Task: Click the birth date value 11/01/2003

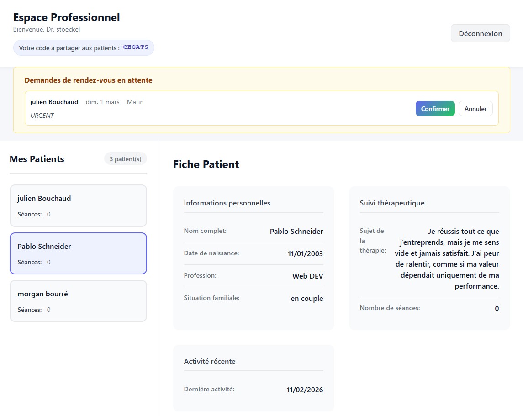Action: click(305, 254)
